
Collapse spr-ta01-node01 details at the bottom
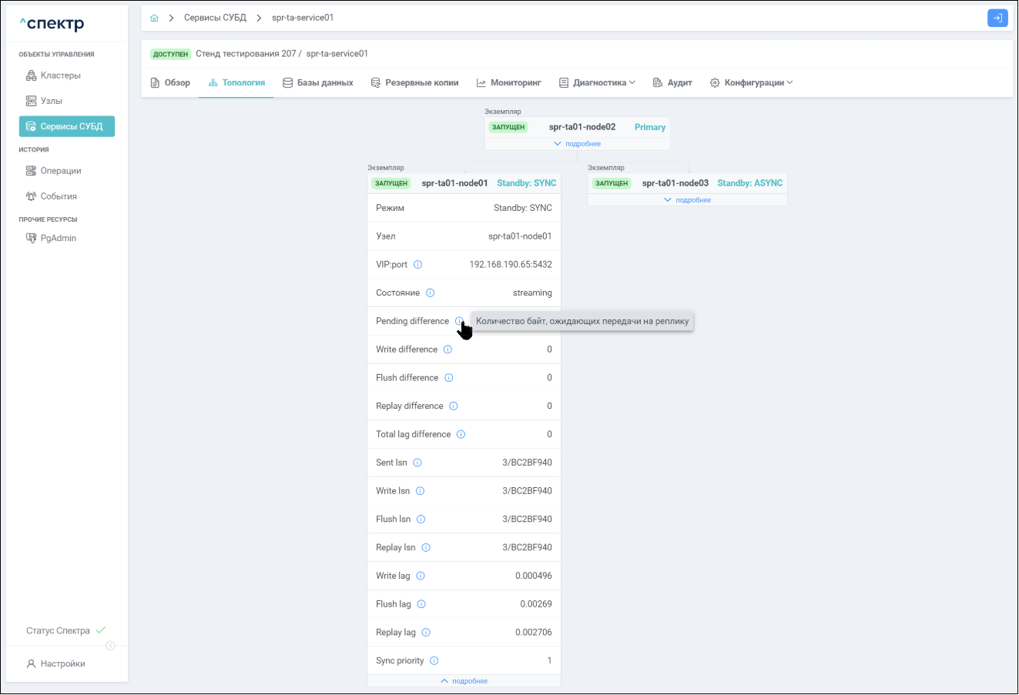[464, 681]
